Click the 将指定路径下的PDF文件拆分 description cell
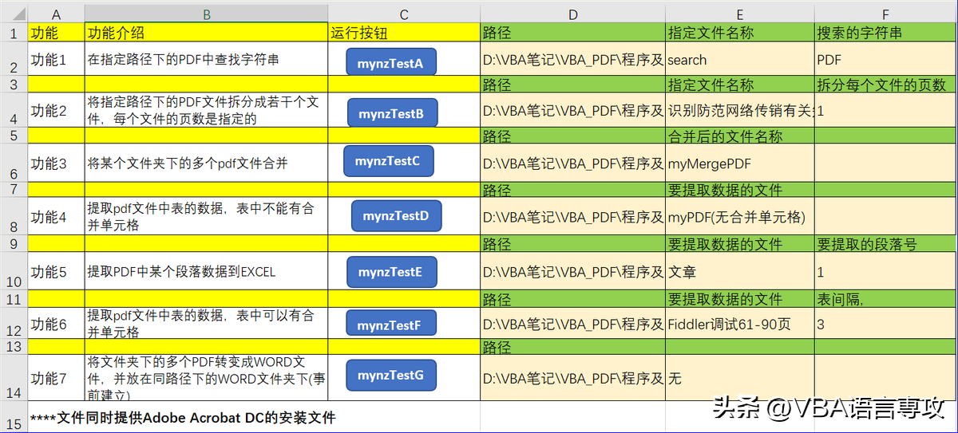Viewport: 958px width, 433px height. point(206,110)
